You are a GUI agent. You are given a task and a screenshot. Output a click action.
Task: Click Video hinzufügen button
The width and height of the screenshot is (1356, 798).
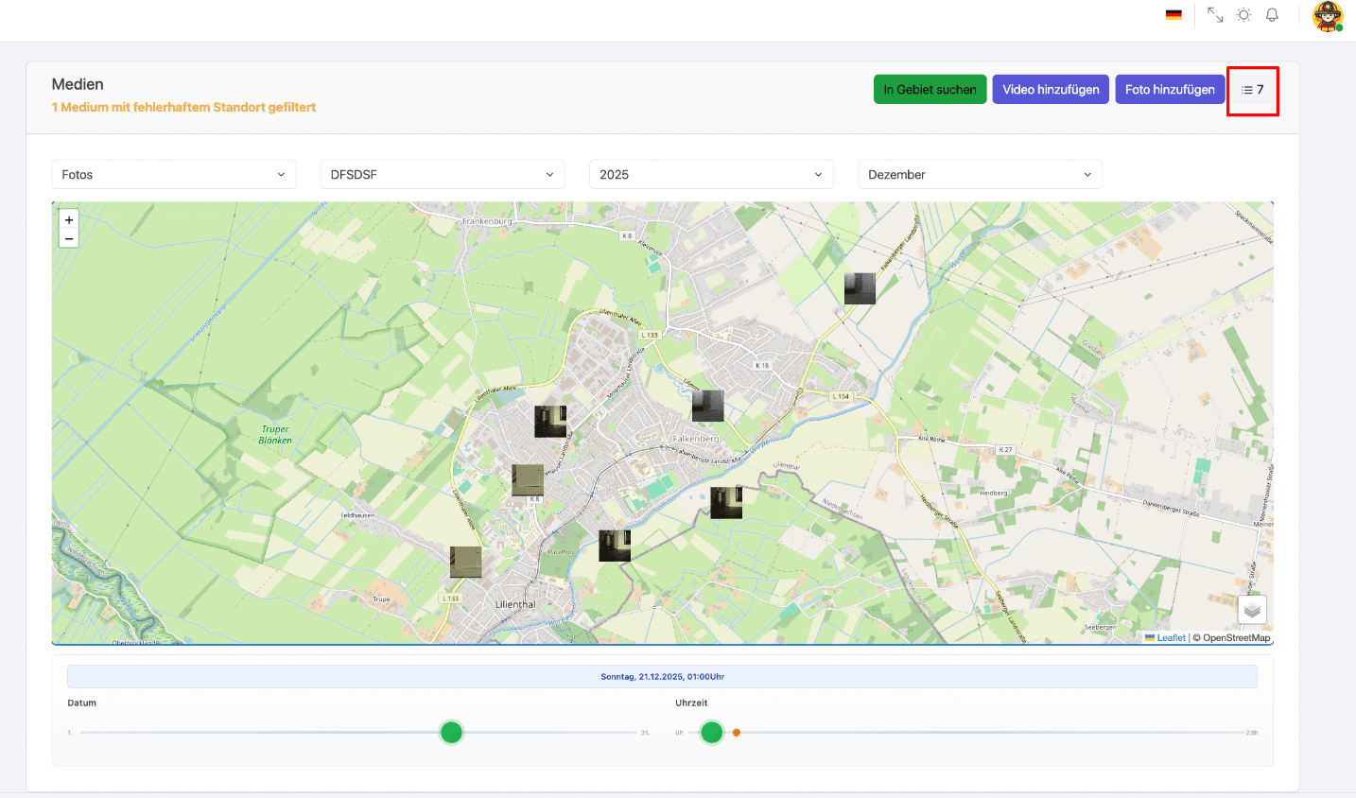(1051, 90)
